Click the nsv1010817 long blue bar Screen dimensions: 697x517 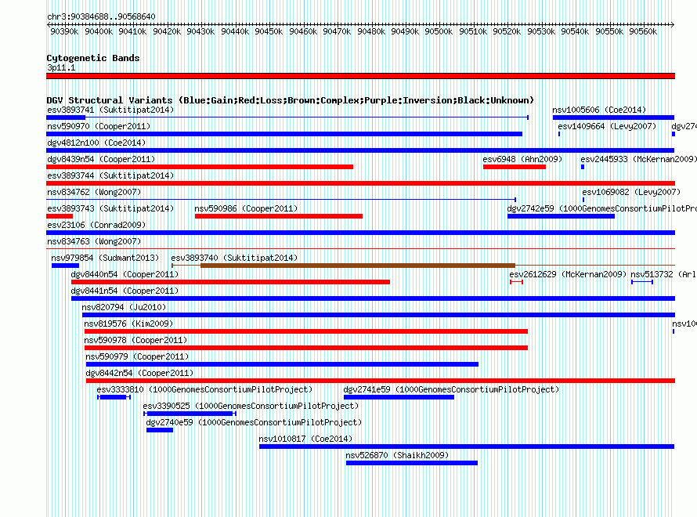point(467,446)
